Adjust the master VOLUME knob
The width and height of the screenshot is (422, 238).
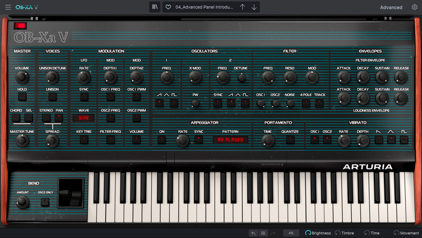tap(22, 77)
